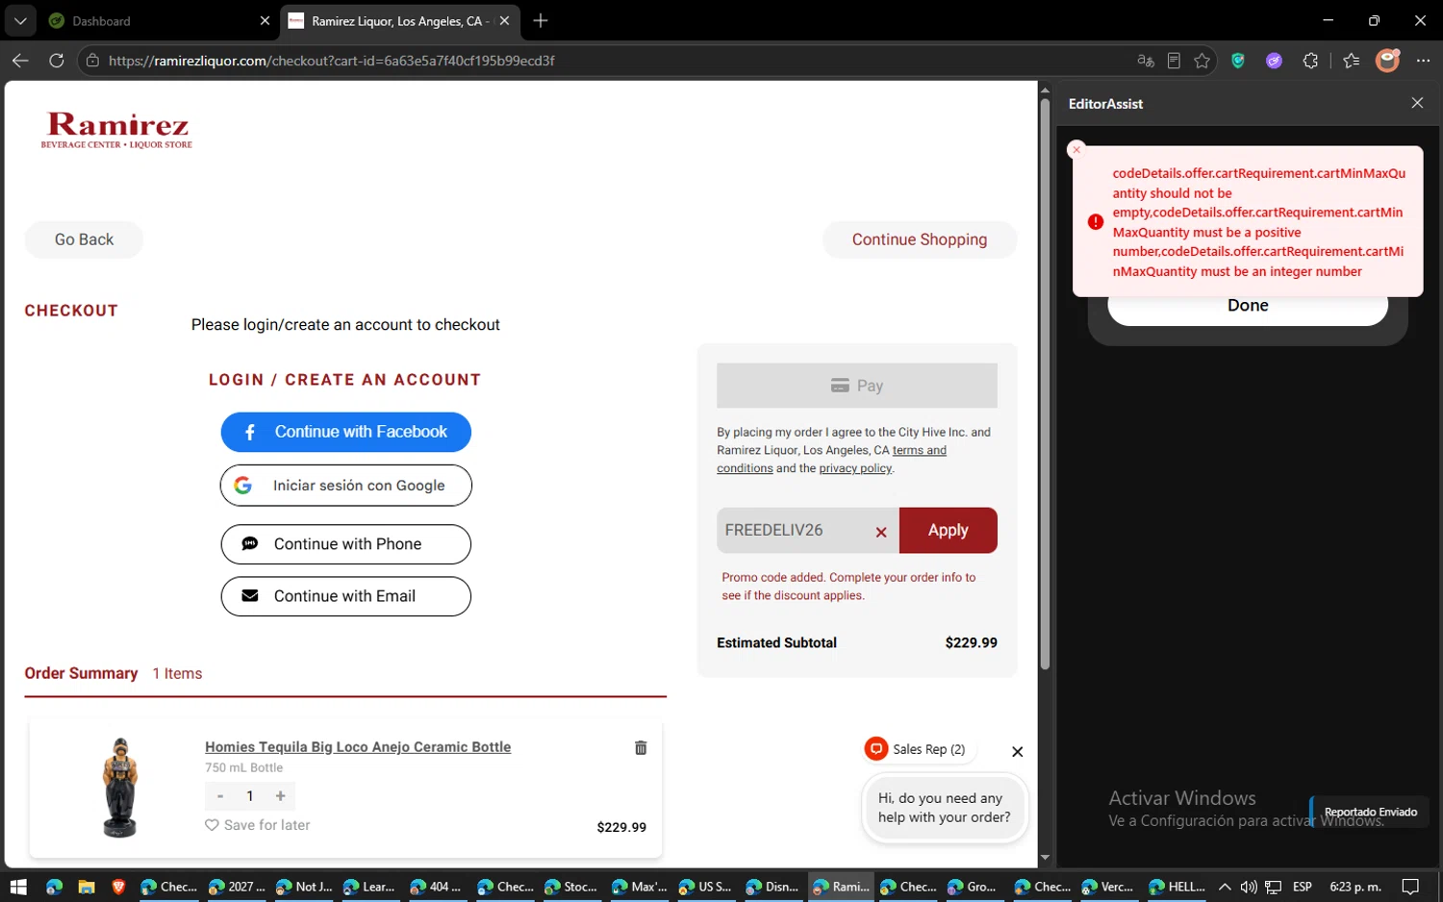The image size is (1443, 902).
Task: Increase the item quantity
Action: (280, 796)
